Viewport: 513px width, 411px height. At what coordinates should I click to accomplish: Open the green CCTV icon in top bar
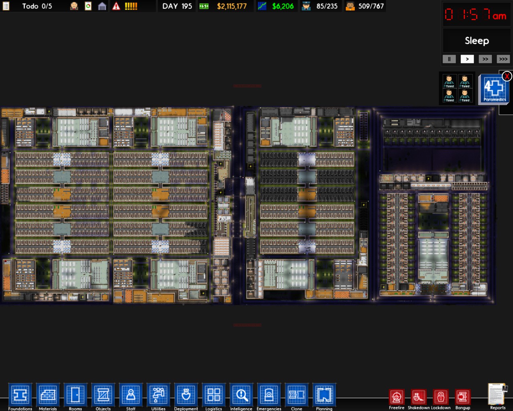[x=88, y=6]
